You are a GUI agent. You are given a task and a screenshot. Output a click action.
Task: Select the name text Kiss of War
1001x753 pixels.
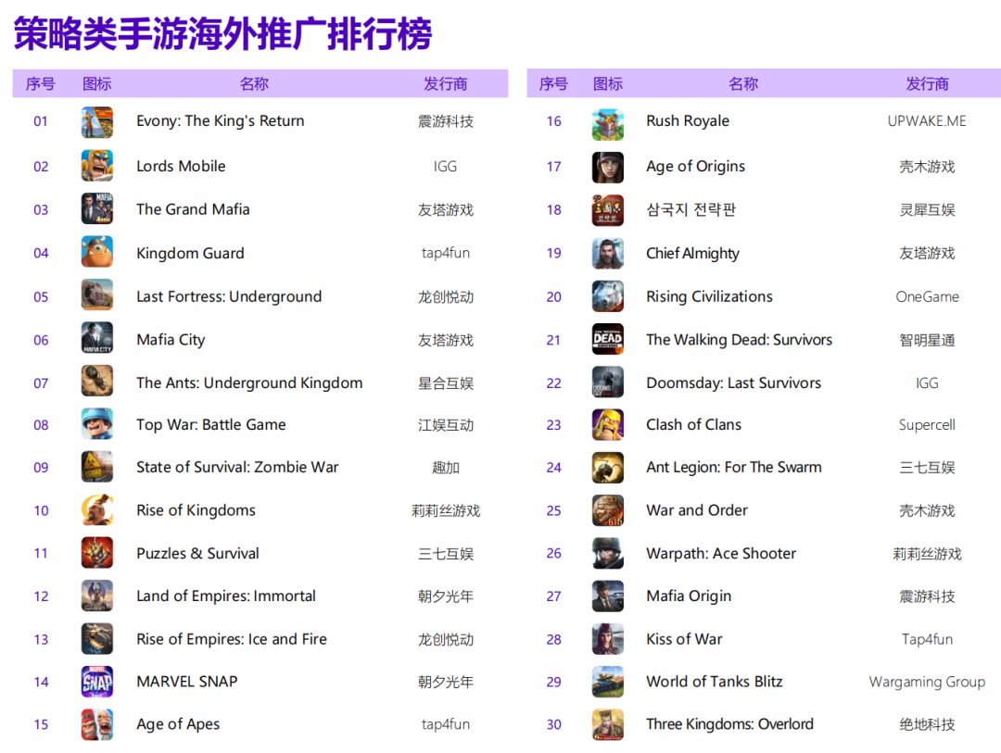[x=684, y=639]
